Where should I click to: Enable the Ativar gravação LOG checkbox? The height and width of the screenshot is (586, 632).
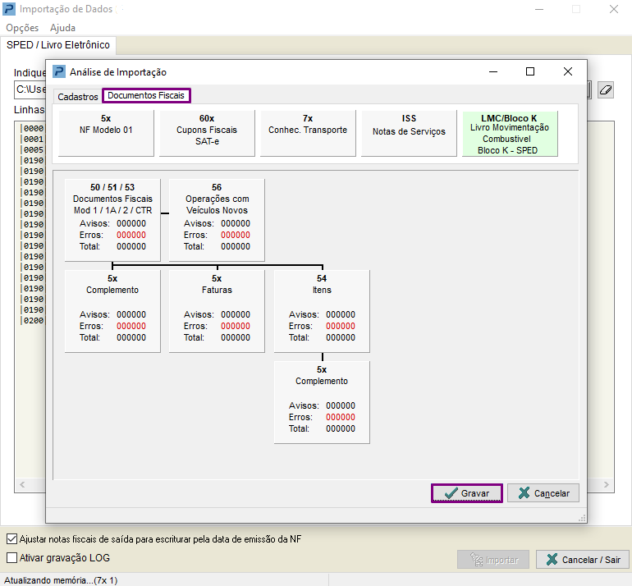(x=12, y=558)
